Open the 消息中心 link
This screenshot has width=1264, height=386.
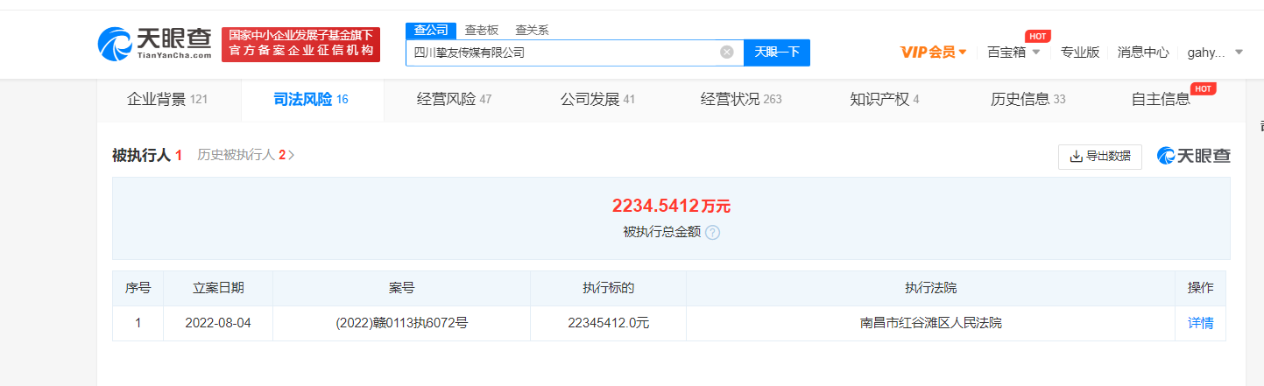(1142, 53)
